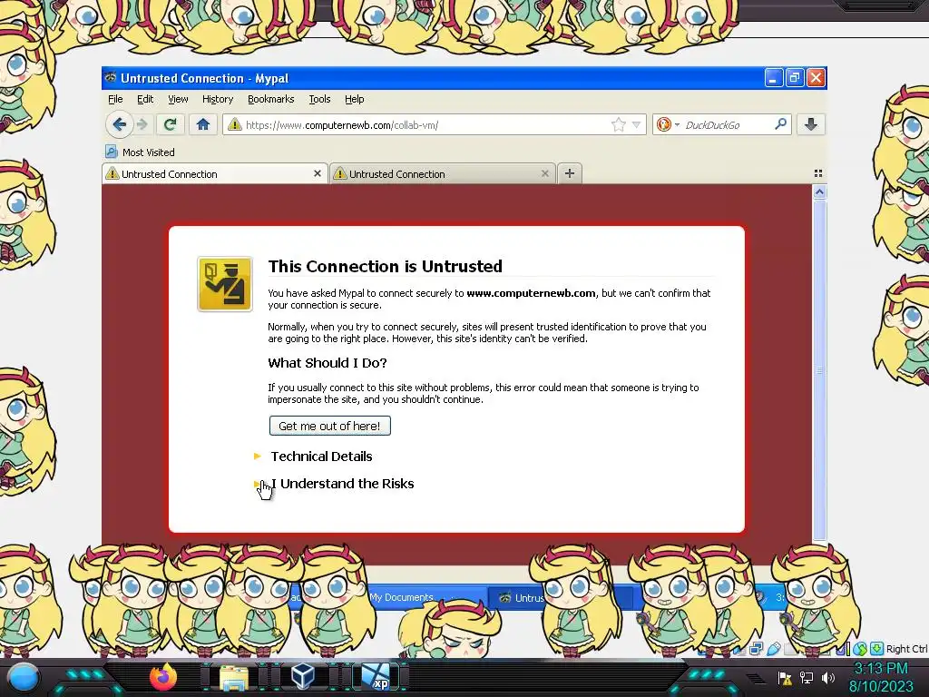Screen dimensions: 929x697
Task: Open the DuckDuckGo search engine selector
Action: (667, 124)
